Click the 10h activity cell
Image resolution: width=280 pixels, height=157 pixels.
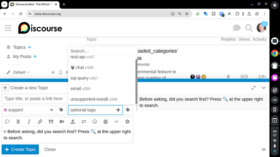(262, 76)
